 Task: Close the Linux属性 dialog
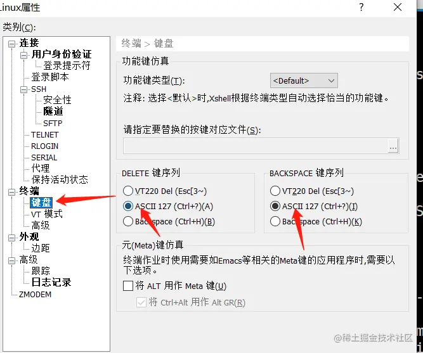click(398, 7)
